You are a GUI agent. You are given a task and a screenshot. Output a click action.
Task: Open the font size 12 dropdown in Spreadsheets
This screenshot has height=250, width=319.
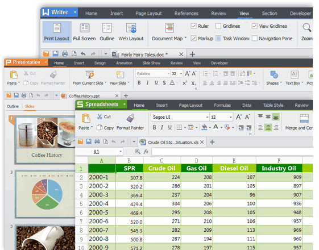tap(230, 117)
